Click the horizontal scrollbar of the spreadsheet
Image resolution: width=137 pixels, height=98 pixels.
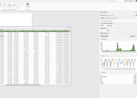[x=23, y=85]
